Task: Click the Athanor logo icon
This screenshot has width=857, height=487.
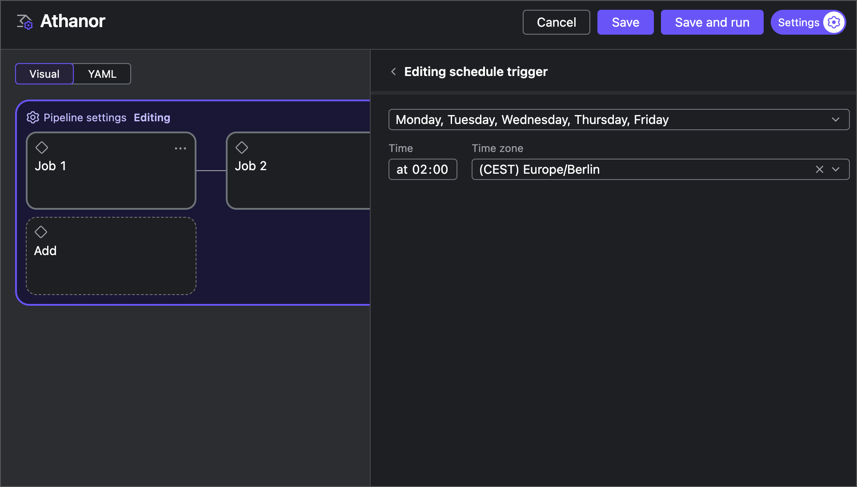Action: pos(24,21)
